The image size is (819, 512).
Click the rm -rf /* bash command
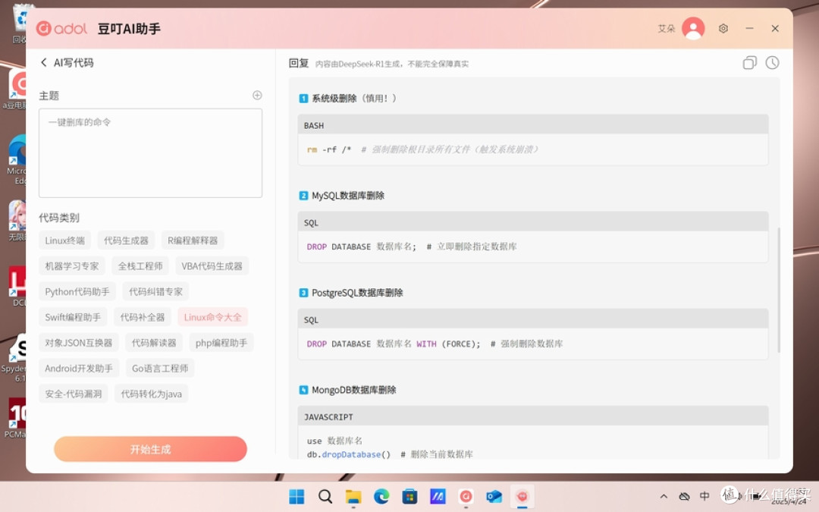(329, 149)
